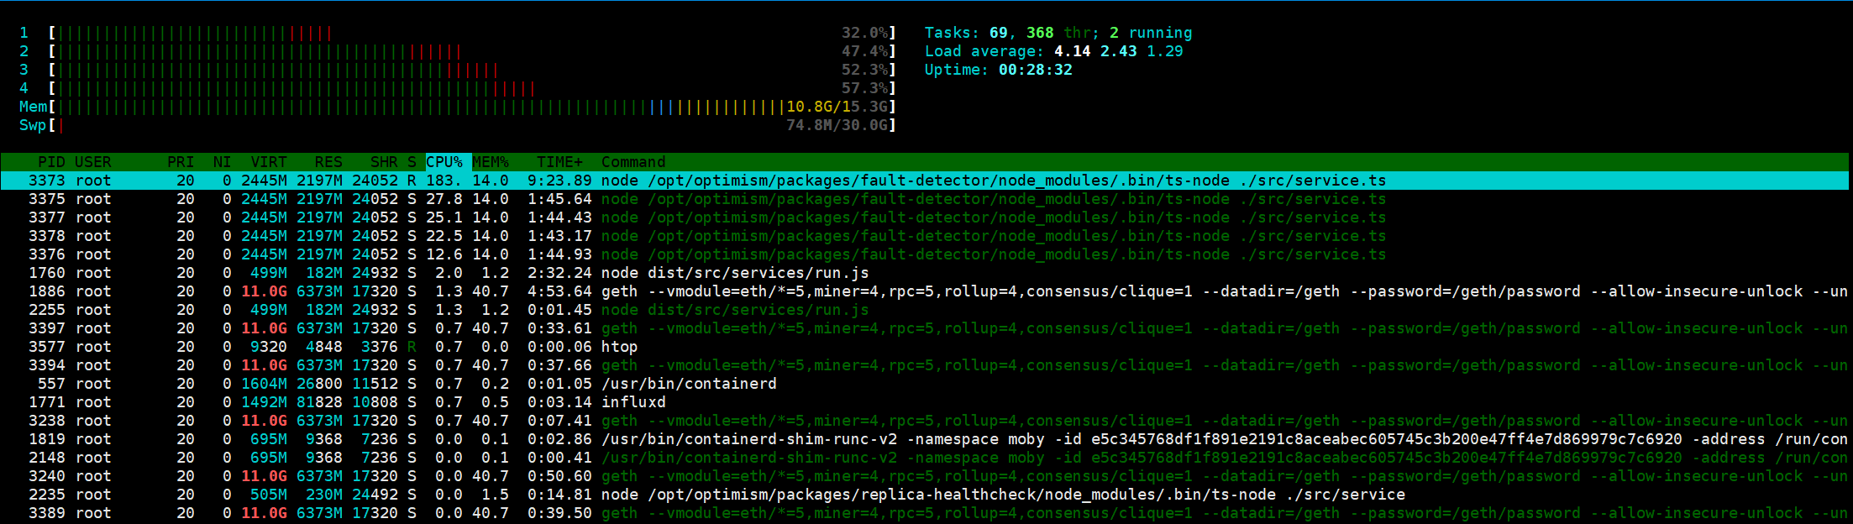The image size is (1853, 524).
Task: Click the Command column header
Action: tap(633, 162)
